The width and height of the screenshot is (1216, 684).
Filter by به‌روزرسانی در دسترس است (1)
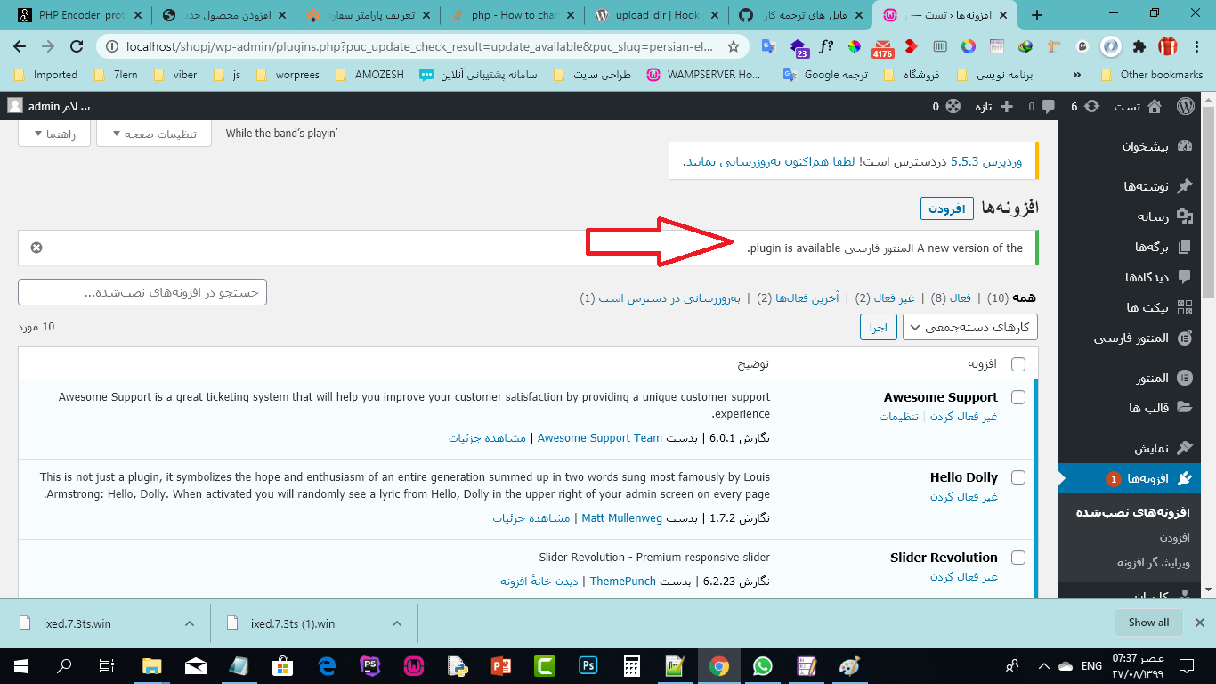661,297
